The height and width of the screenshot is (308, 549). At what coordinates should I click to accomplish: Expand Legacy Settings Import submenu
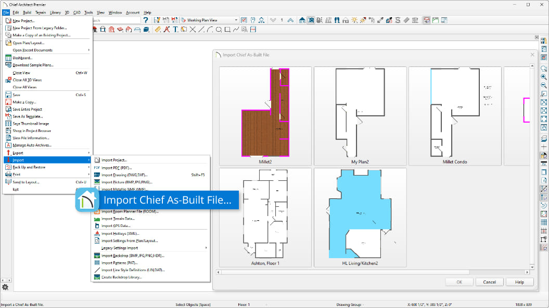pos(151,248)
